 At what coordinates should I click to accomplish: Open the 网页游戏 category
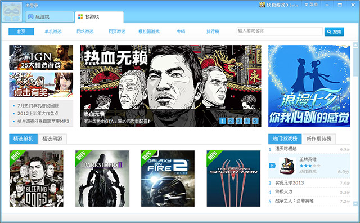[117, 32]
